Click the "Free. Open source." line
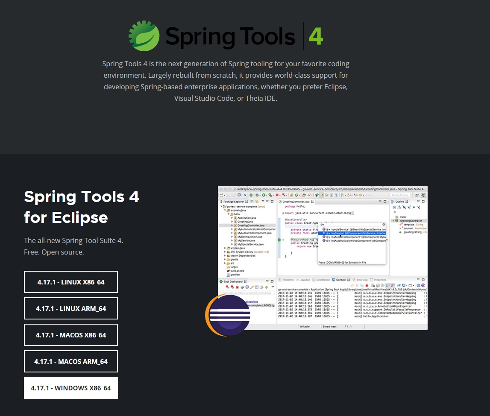Screen dimensions: 490x416 [x=54, y=252]
